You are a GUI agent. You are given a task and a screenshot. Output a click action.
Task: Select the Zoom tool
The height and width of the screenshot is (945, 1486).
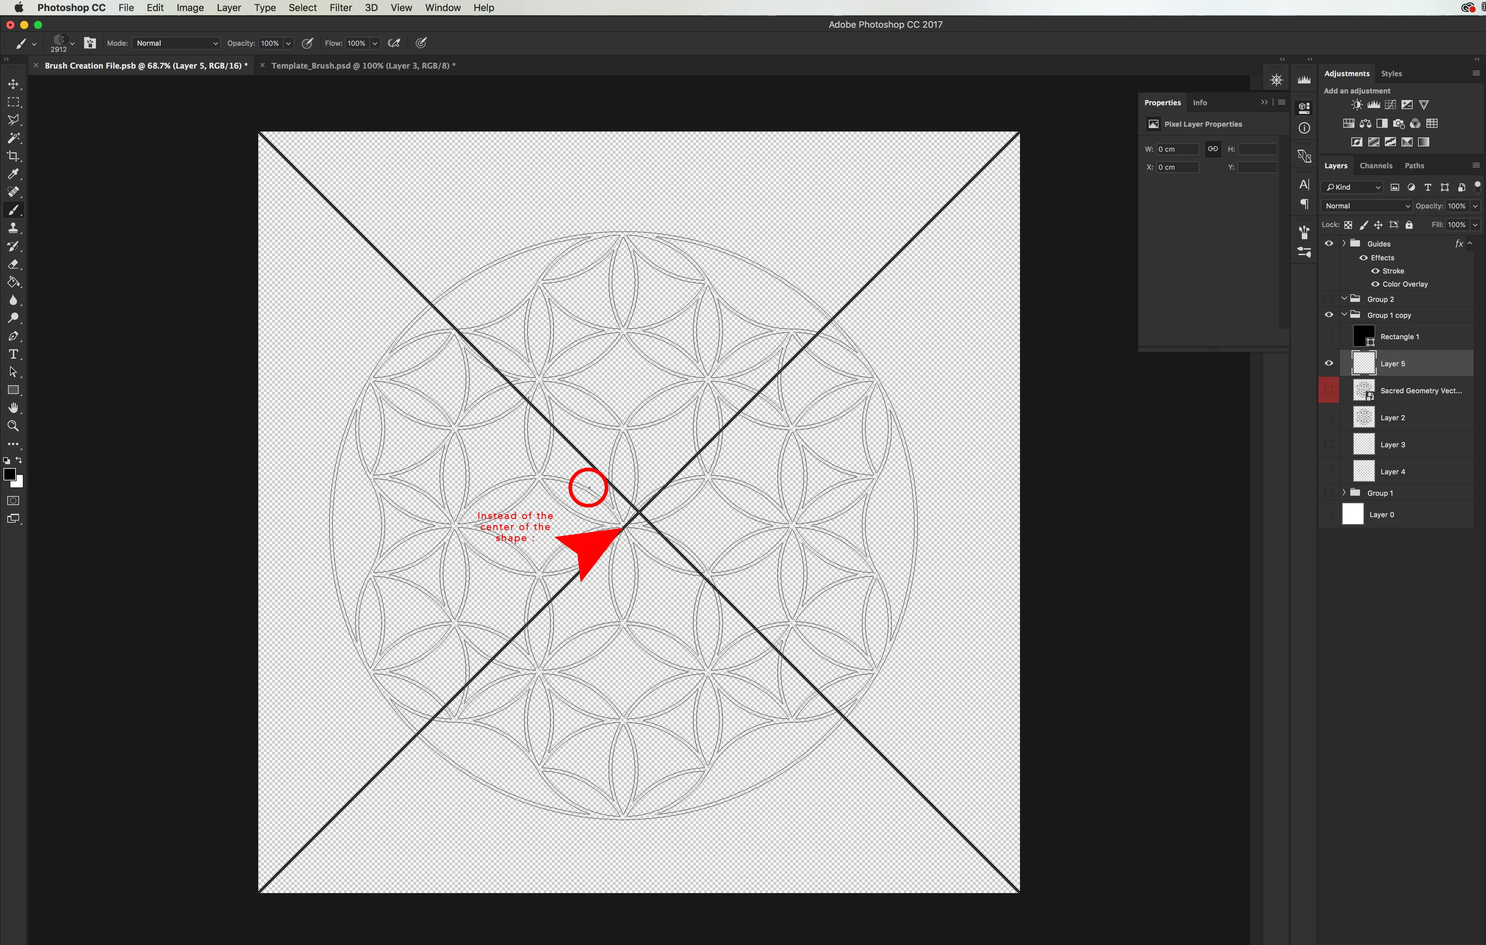coord(13,426)
